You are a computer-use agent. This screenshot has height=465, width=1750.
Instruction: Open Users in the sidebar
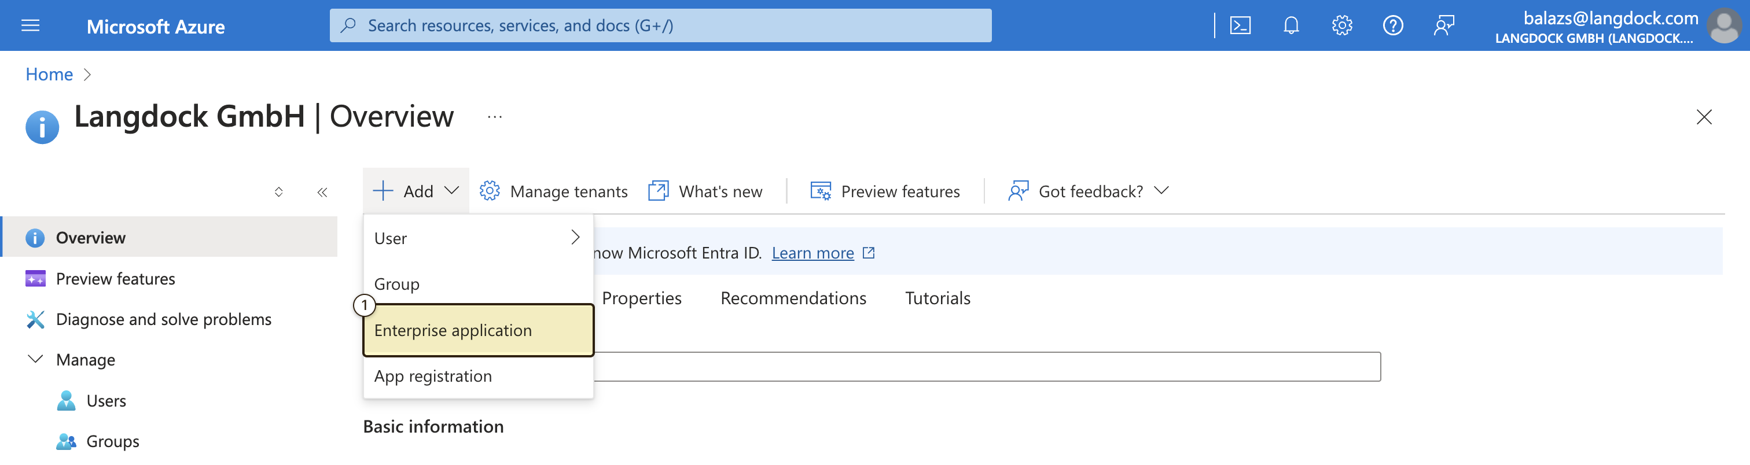tap(106, 400)
